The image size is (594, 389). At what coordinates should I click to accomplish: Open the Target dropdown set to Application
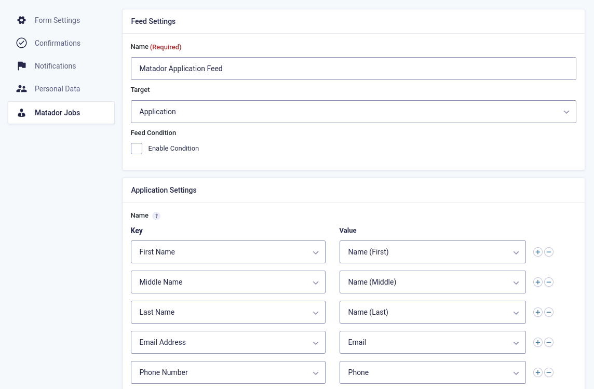[x=354, y=112]
